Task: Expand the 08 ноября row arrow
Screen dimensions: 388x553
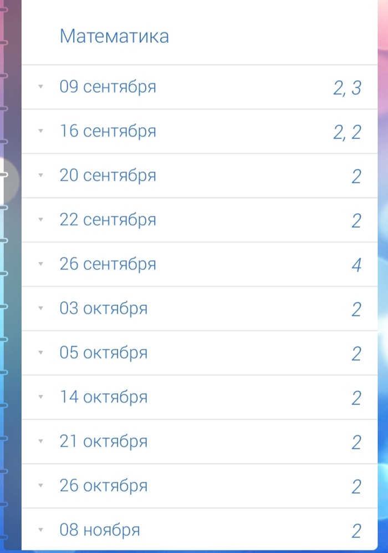Action: pyautogui.click(x=40, y=530)
